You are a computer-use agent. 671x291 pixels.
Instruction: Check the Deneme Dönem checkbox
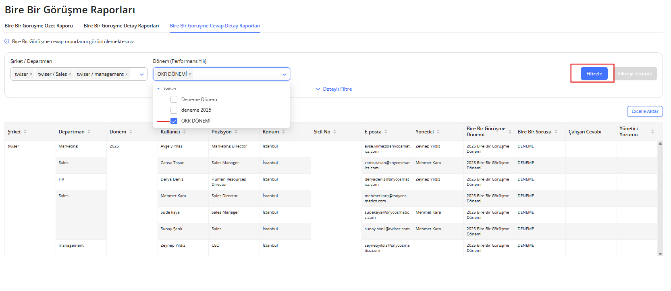pos(174,100)
